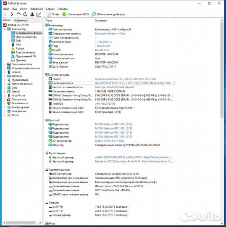Select the База данных icon in the tree

(x=9, y=111)
